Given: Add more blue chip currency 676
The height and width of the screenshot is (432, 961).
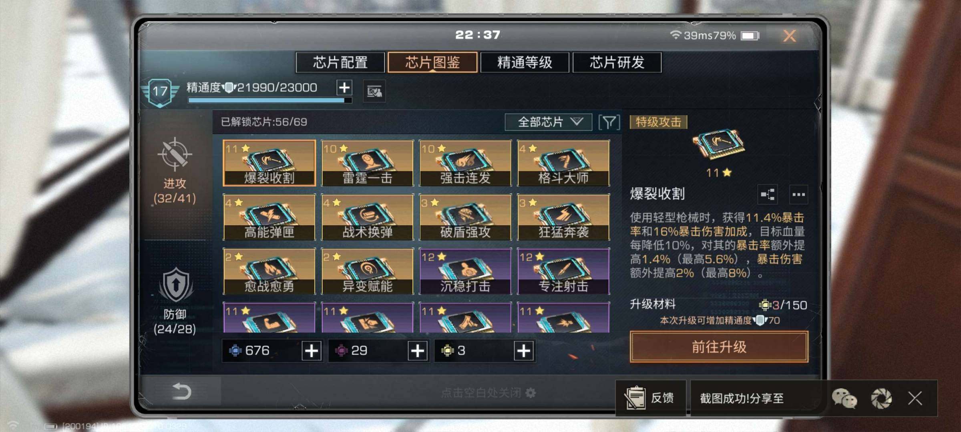Looking at the screenshot, I should (312, 351).
